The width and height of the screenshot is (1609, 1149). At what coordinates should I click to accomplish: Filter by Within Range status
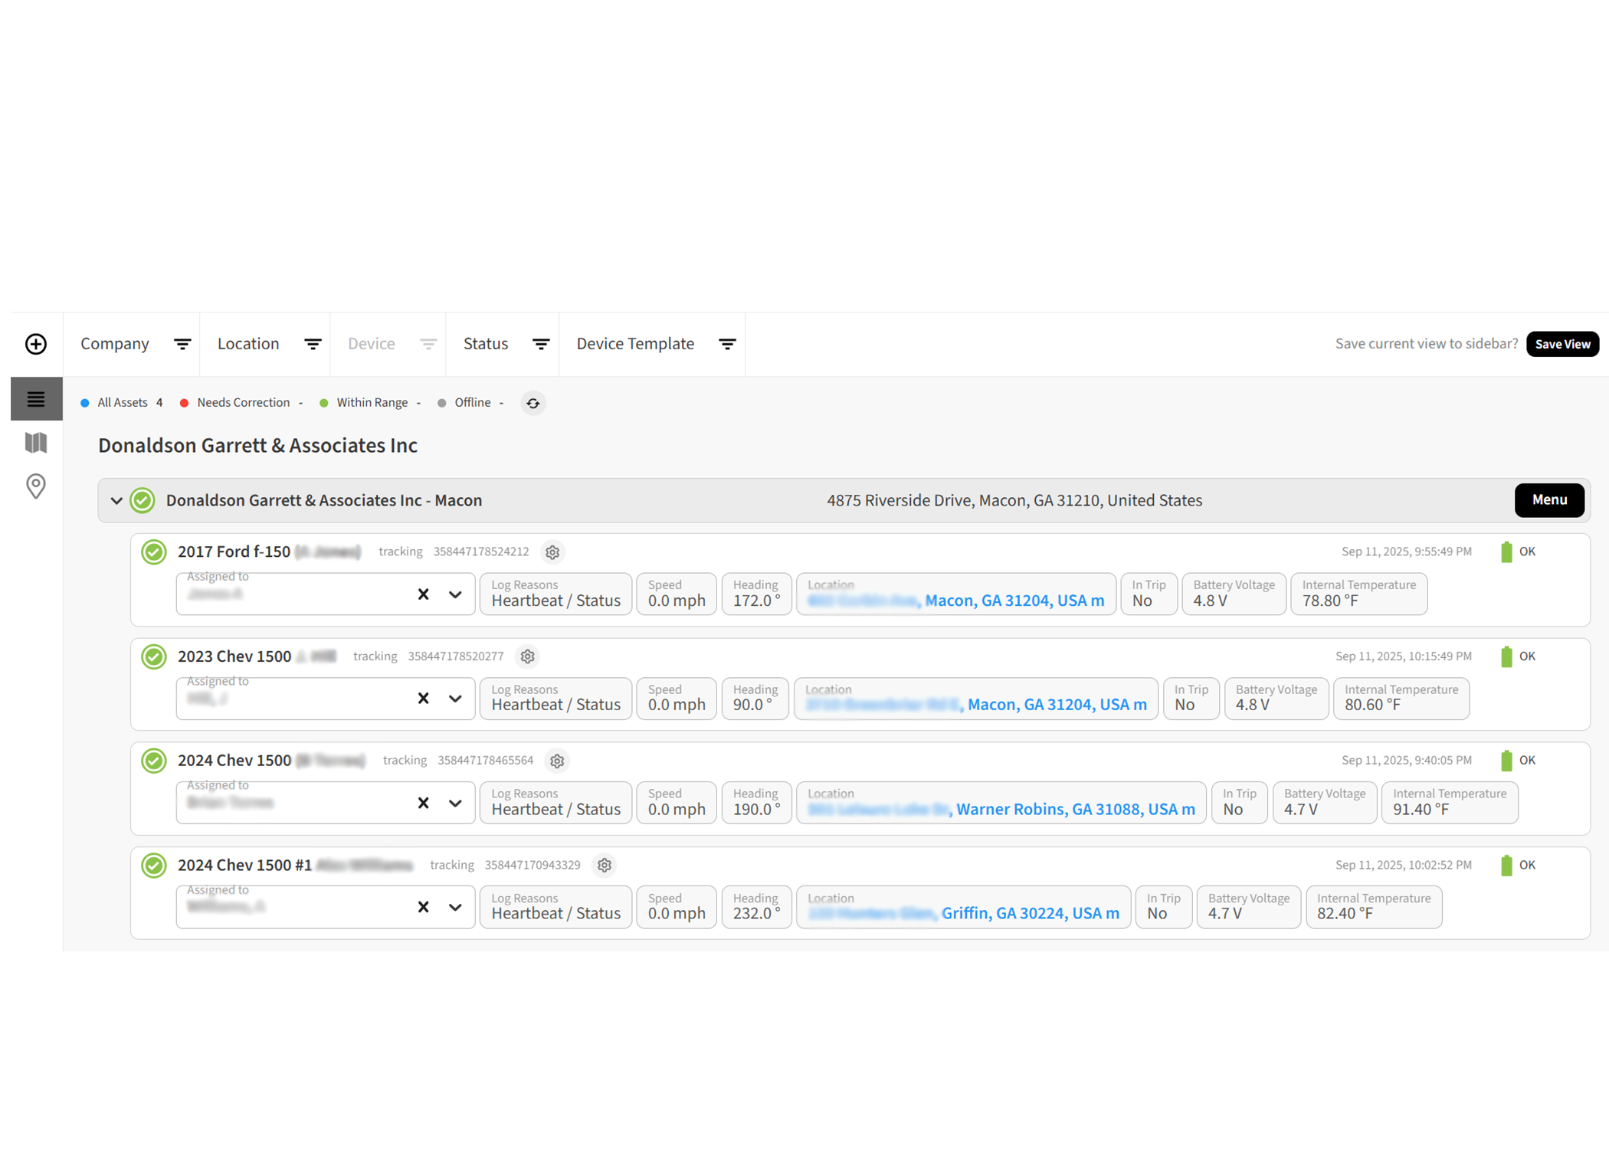pos(371,403)
